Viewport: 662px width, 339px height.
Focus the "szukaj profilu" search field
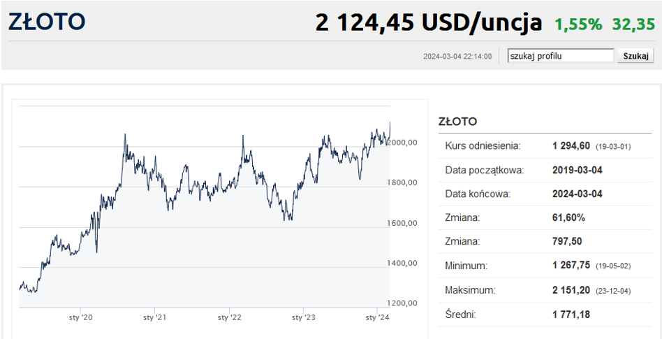click(561, 56)
